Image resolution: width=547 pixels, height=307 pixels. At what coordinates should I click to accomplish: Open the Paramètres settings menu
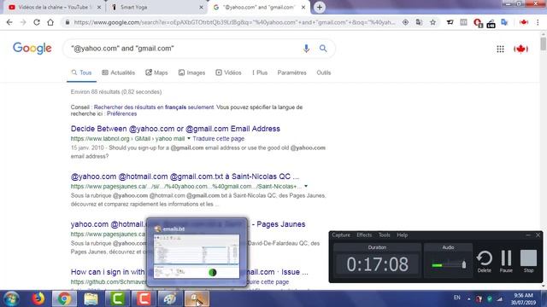291,72
